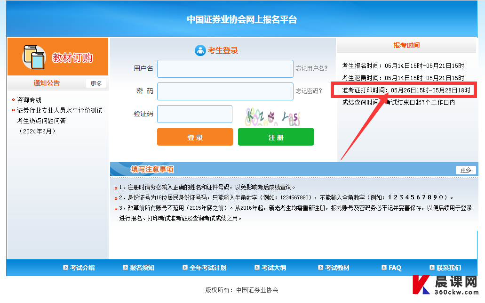Click the 忘记密码? link
The height and width of the screenshot is (303, 485).
pyautogui.click(x=309, y=91)
